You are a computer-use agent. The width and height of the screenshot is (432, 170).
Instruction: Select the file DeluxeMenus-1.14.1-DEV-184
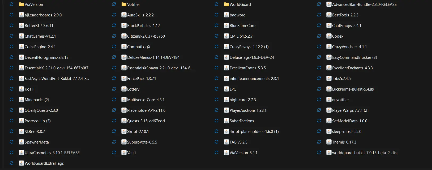(153, 57)
